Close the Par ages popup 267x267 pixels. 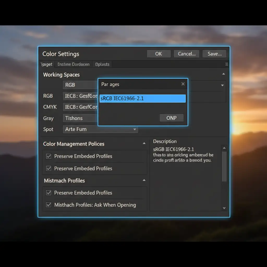pos(183,84)
